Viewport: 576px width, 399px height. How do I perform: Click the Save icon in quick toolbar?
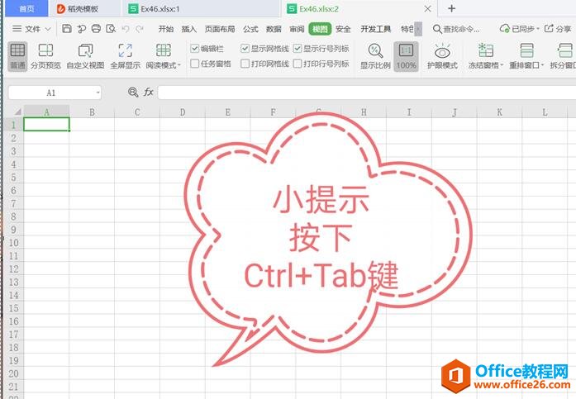tap(66, 29)
